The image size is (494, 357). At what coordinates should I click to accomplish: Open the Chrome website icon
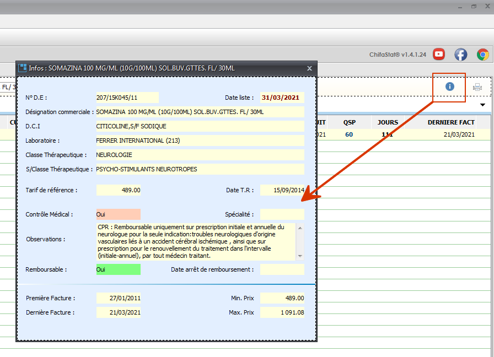point(482,54)
